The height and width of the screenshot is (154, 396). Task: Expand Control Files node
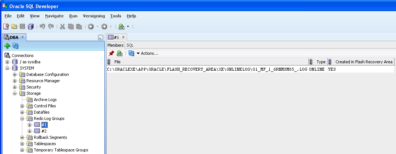[x=22, y=106]
